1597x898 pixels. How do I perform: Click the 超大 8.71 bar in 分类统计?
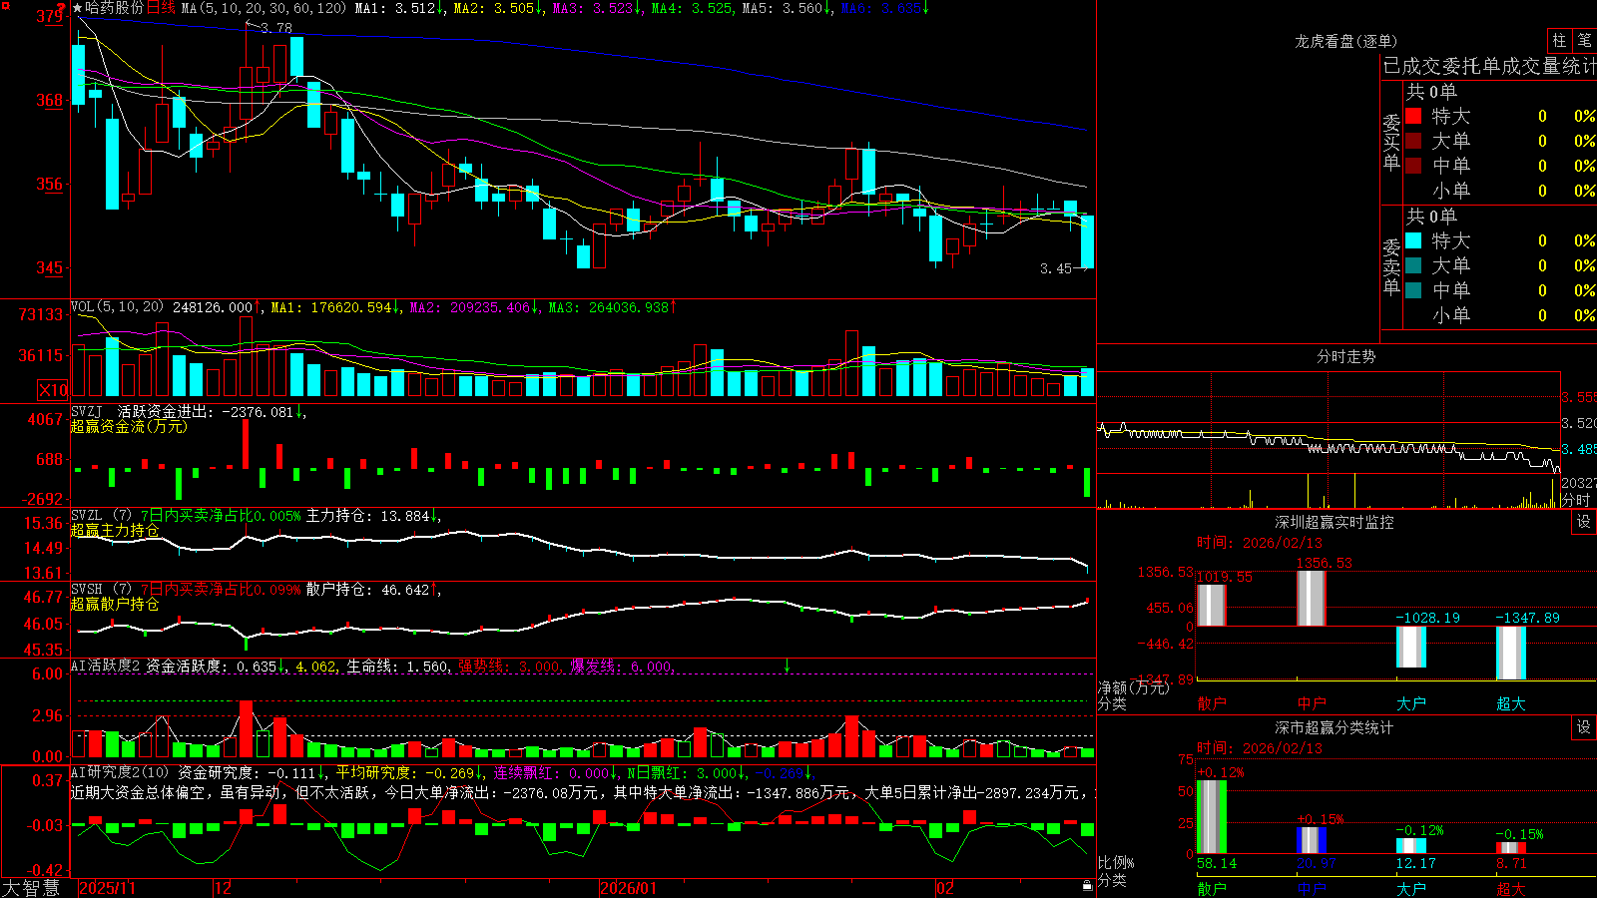click(1511, 848)
